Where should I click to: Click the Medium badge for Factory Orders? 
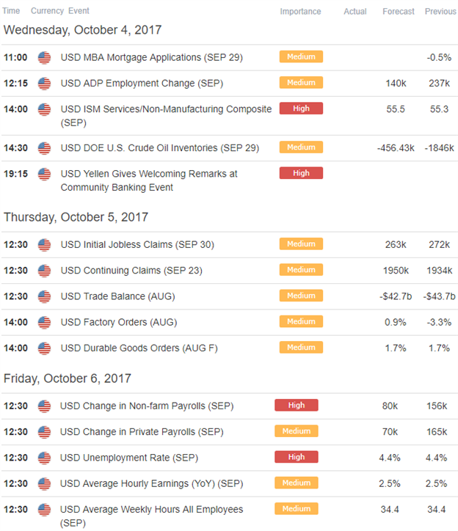click(301, 321)
